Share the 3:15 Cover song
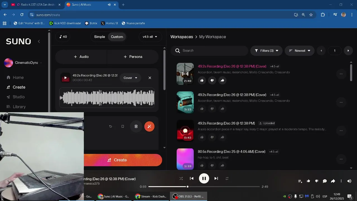The height and width of the screenshot is (201, 357). coord(222,109)
